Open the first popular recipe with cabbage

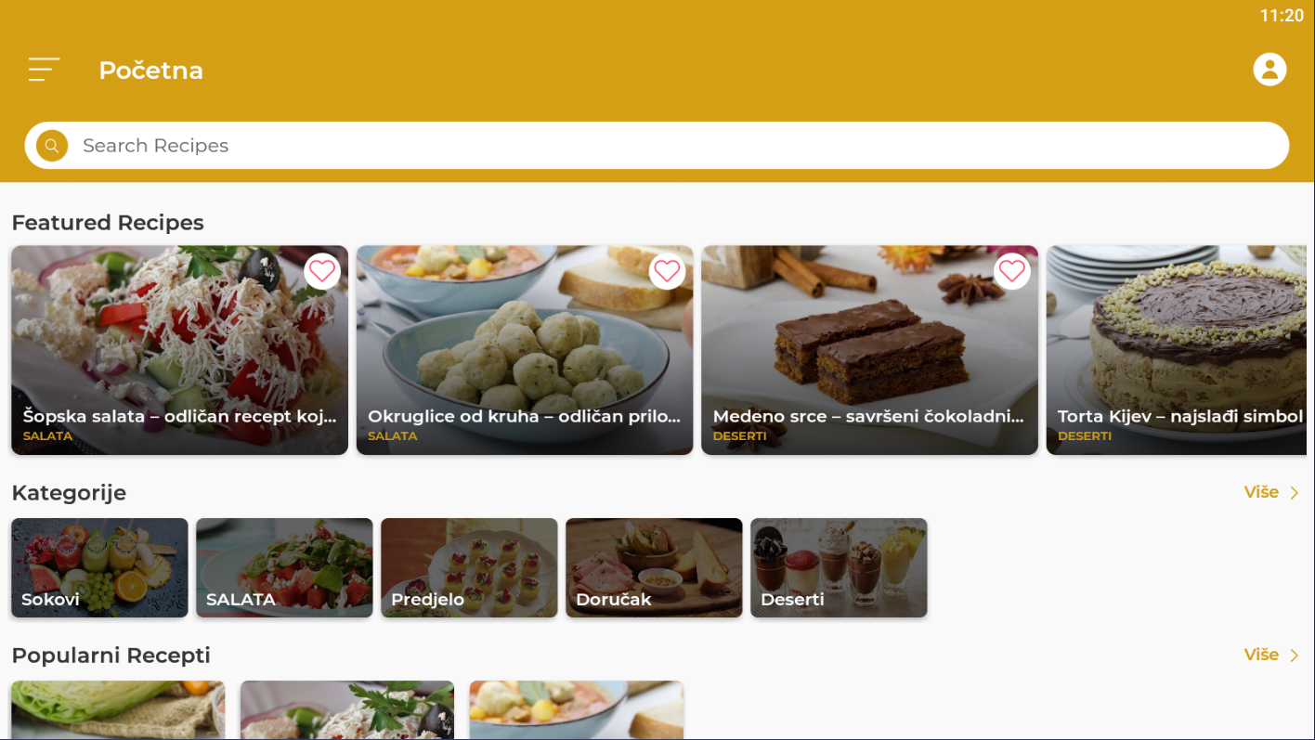pyautogui.click(x=118, y=710)
